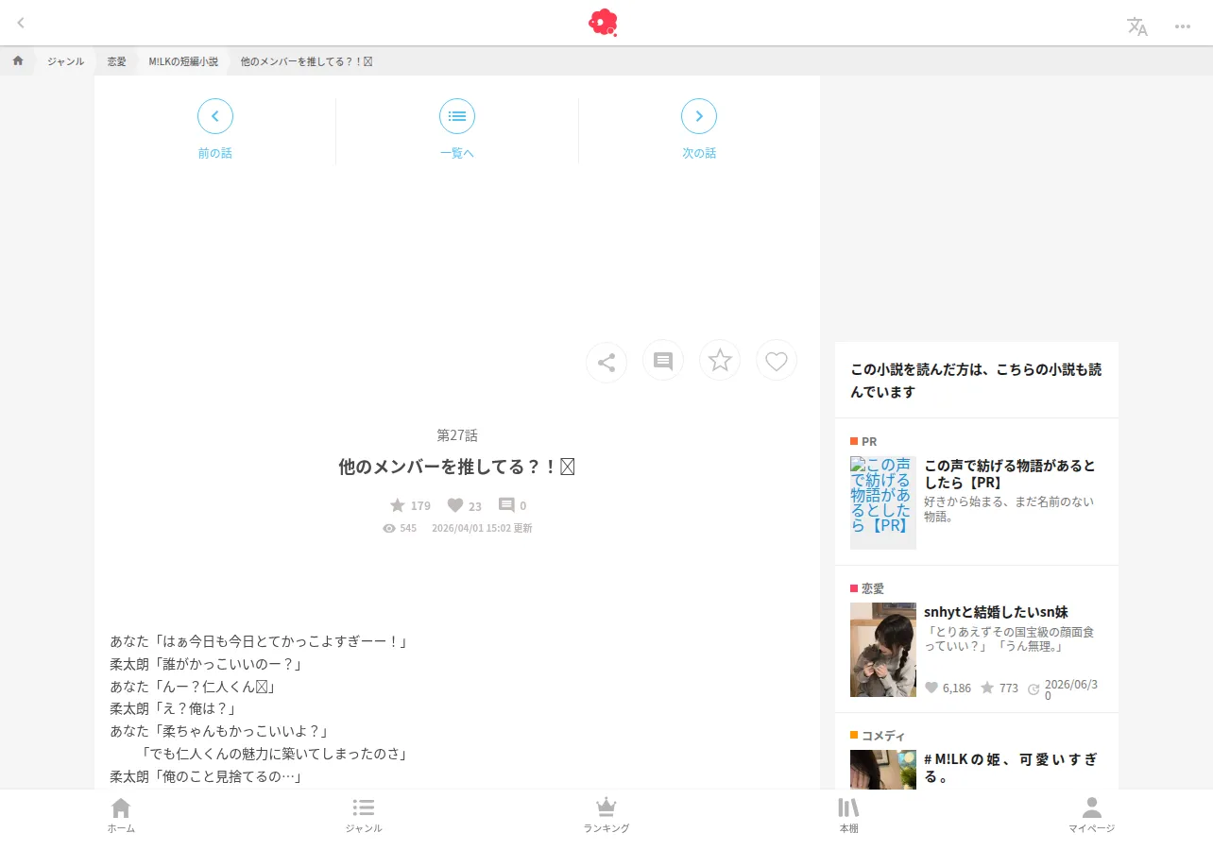This screenshot has height=850, width=1213.
Task: Open ジャンル tab in bottom navigation
Action: (x=364, y=816)
